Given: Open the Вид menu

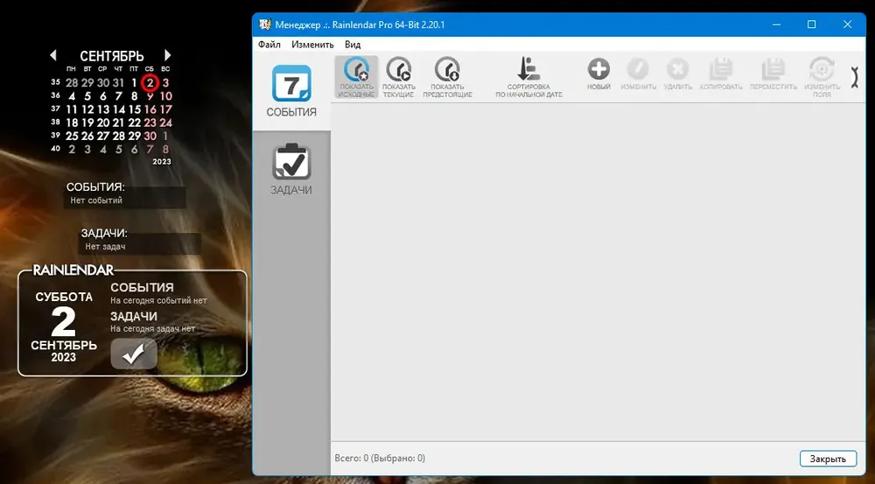Looking at the screenshot, I should coord(353,45).
